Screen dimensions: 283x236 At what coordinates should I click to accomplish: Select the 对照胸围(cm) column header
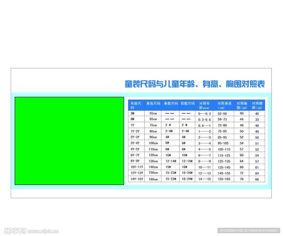242,105
